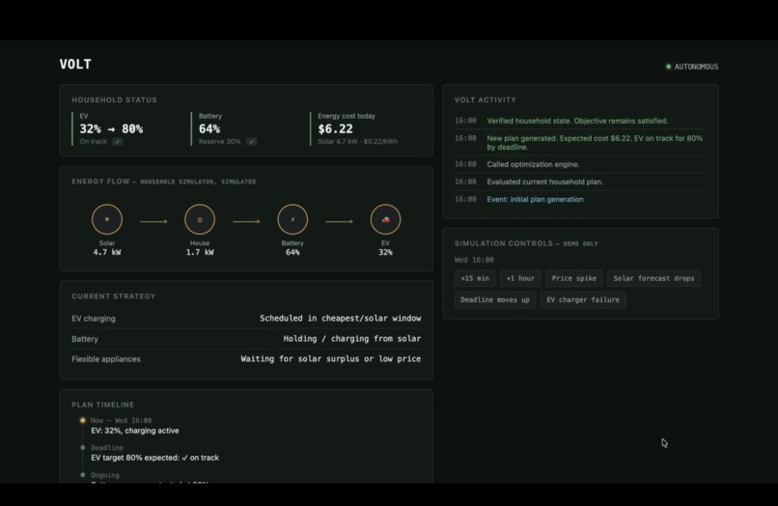This screenshot has width=778, height=506.
Task: Click 'Verified household state' activity entry
Action: click(x=577, y=121)
